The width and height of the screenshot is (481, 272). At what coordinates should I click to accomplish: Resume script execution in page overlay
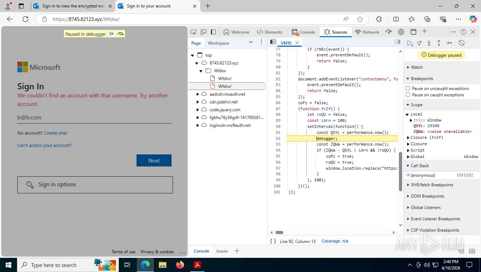[x=112, y=34]
